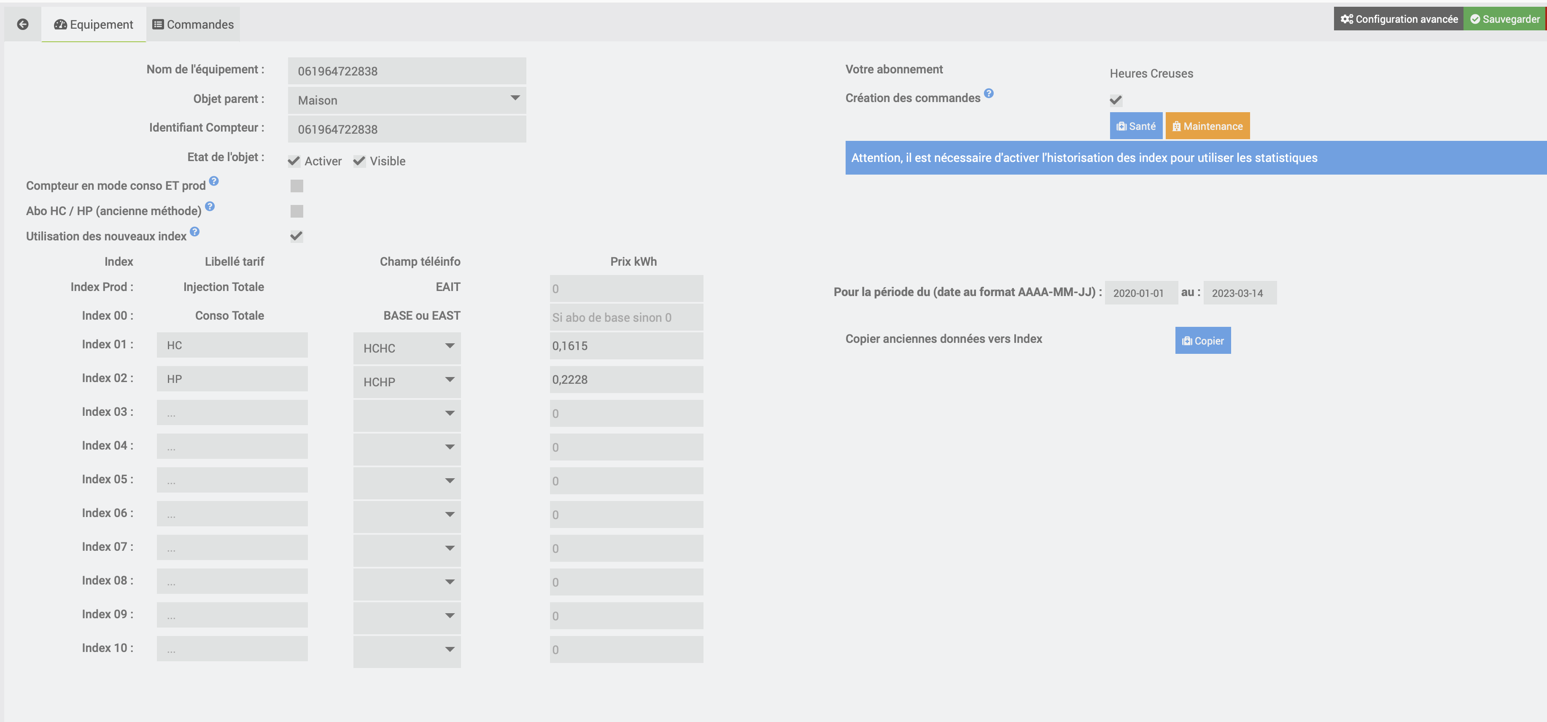This screenshot has width=1547, height=722.
Task: Open the Objet parent Maison dropdown
Action: point(407,100)
